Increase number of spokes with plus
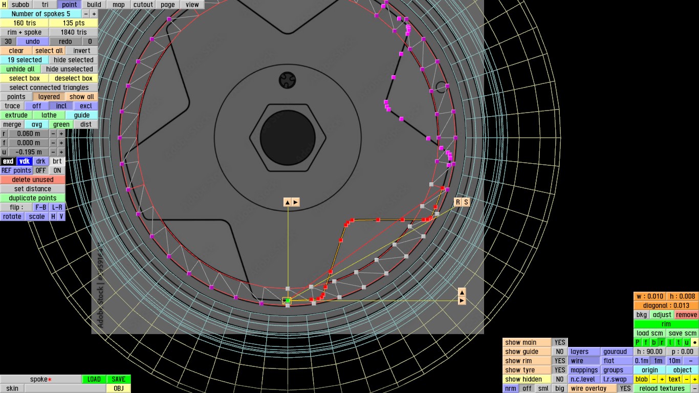699x393 pixels. 94,14
